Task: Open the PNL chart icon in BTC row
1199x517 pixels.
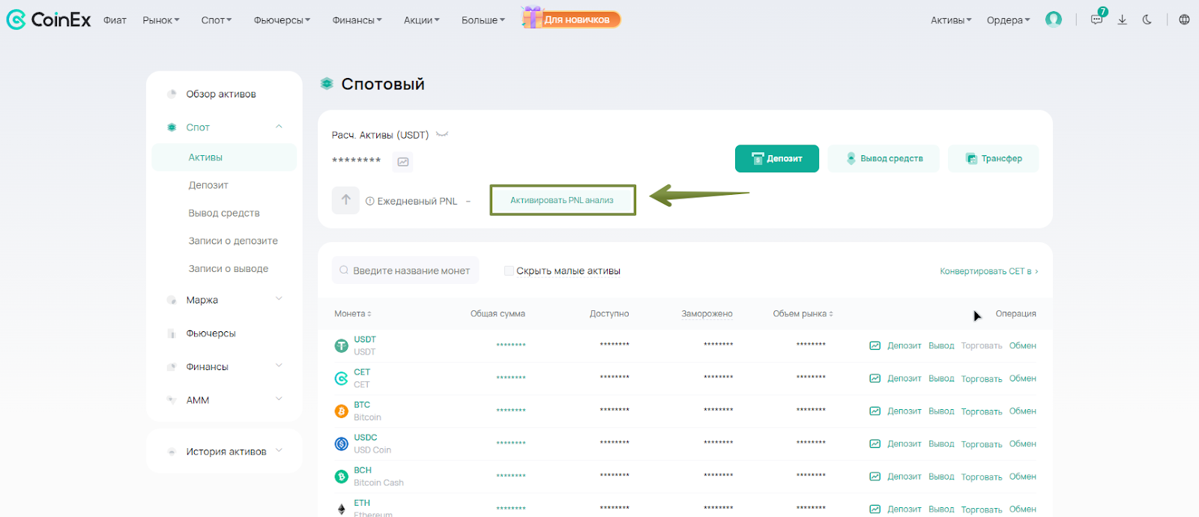Action: click(875, 411)
